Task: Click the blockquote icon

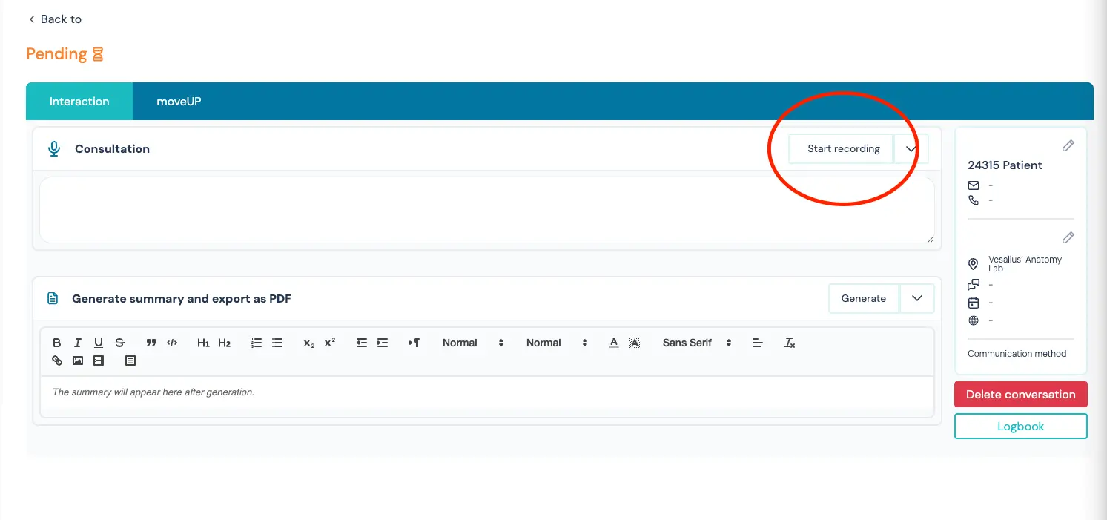Action: (151, 343)
